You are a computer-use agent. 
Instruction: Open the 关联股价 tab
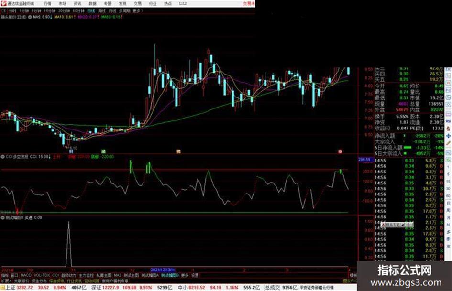[x=22, y=280]
